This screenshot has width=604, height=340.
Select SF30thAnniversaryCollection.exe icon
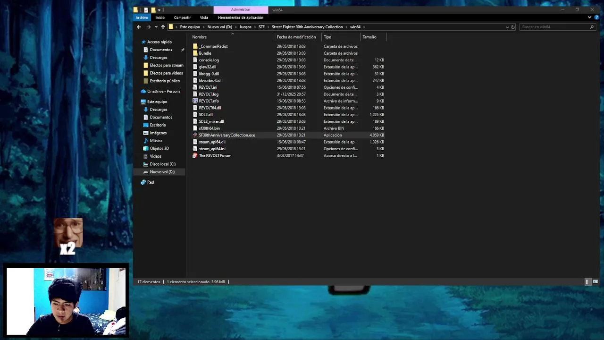pyautogui.click(x=195, y=135)
